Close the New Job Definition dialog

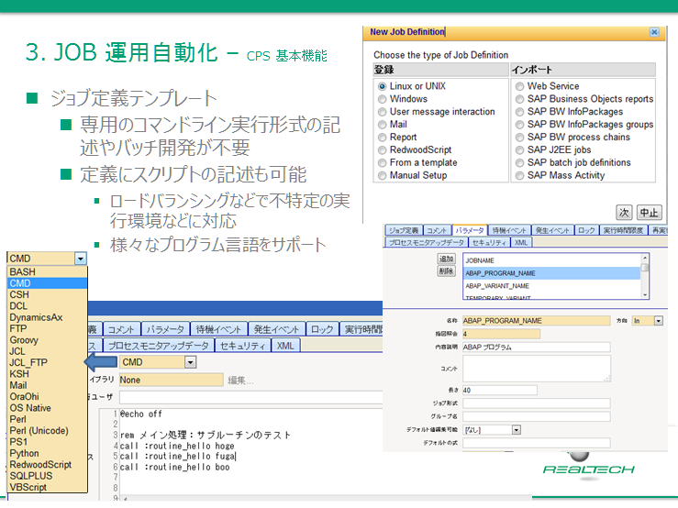[653, 32]
